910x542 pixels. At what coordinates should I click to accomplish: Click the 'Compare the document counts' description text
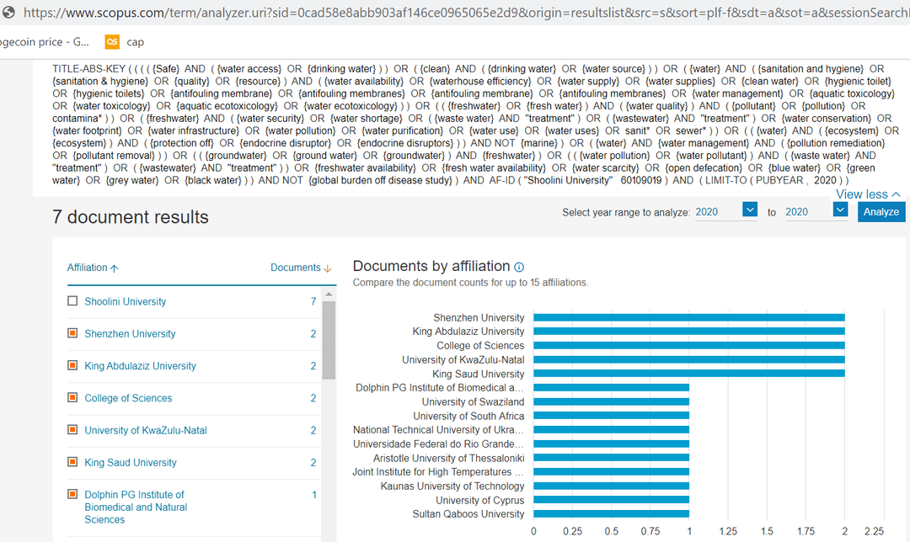pos(471,282)
